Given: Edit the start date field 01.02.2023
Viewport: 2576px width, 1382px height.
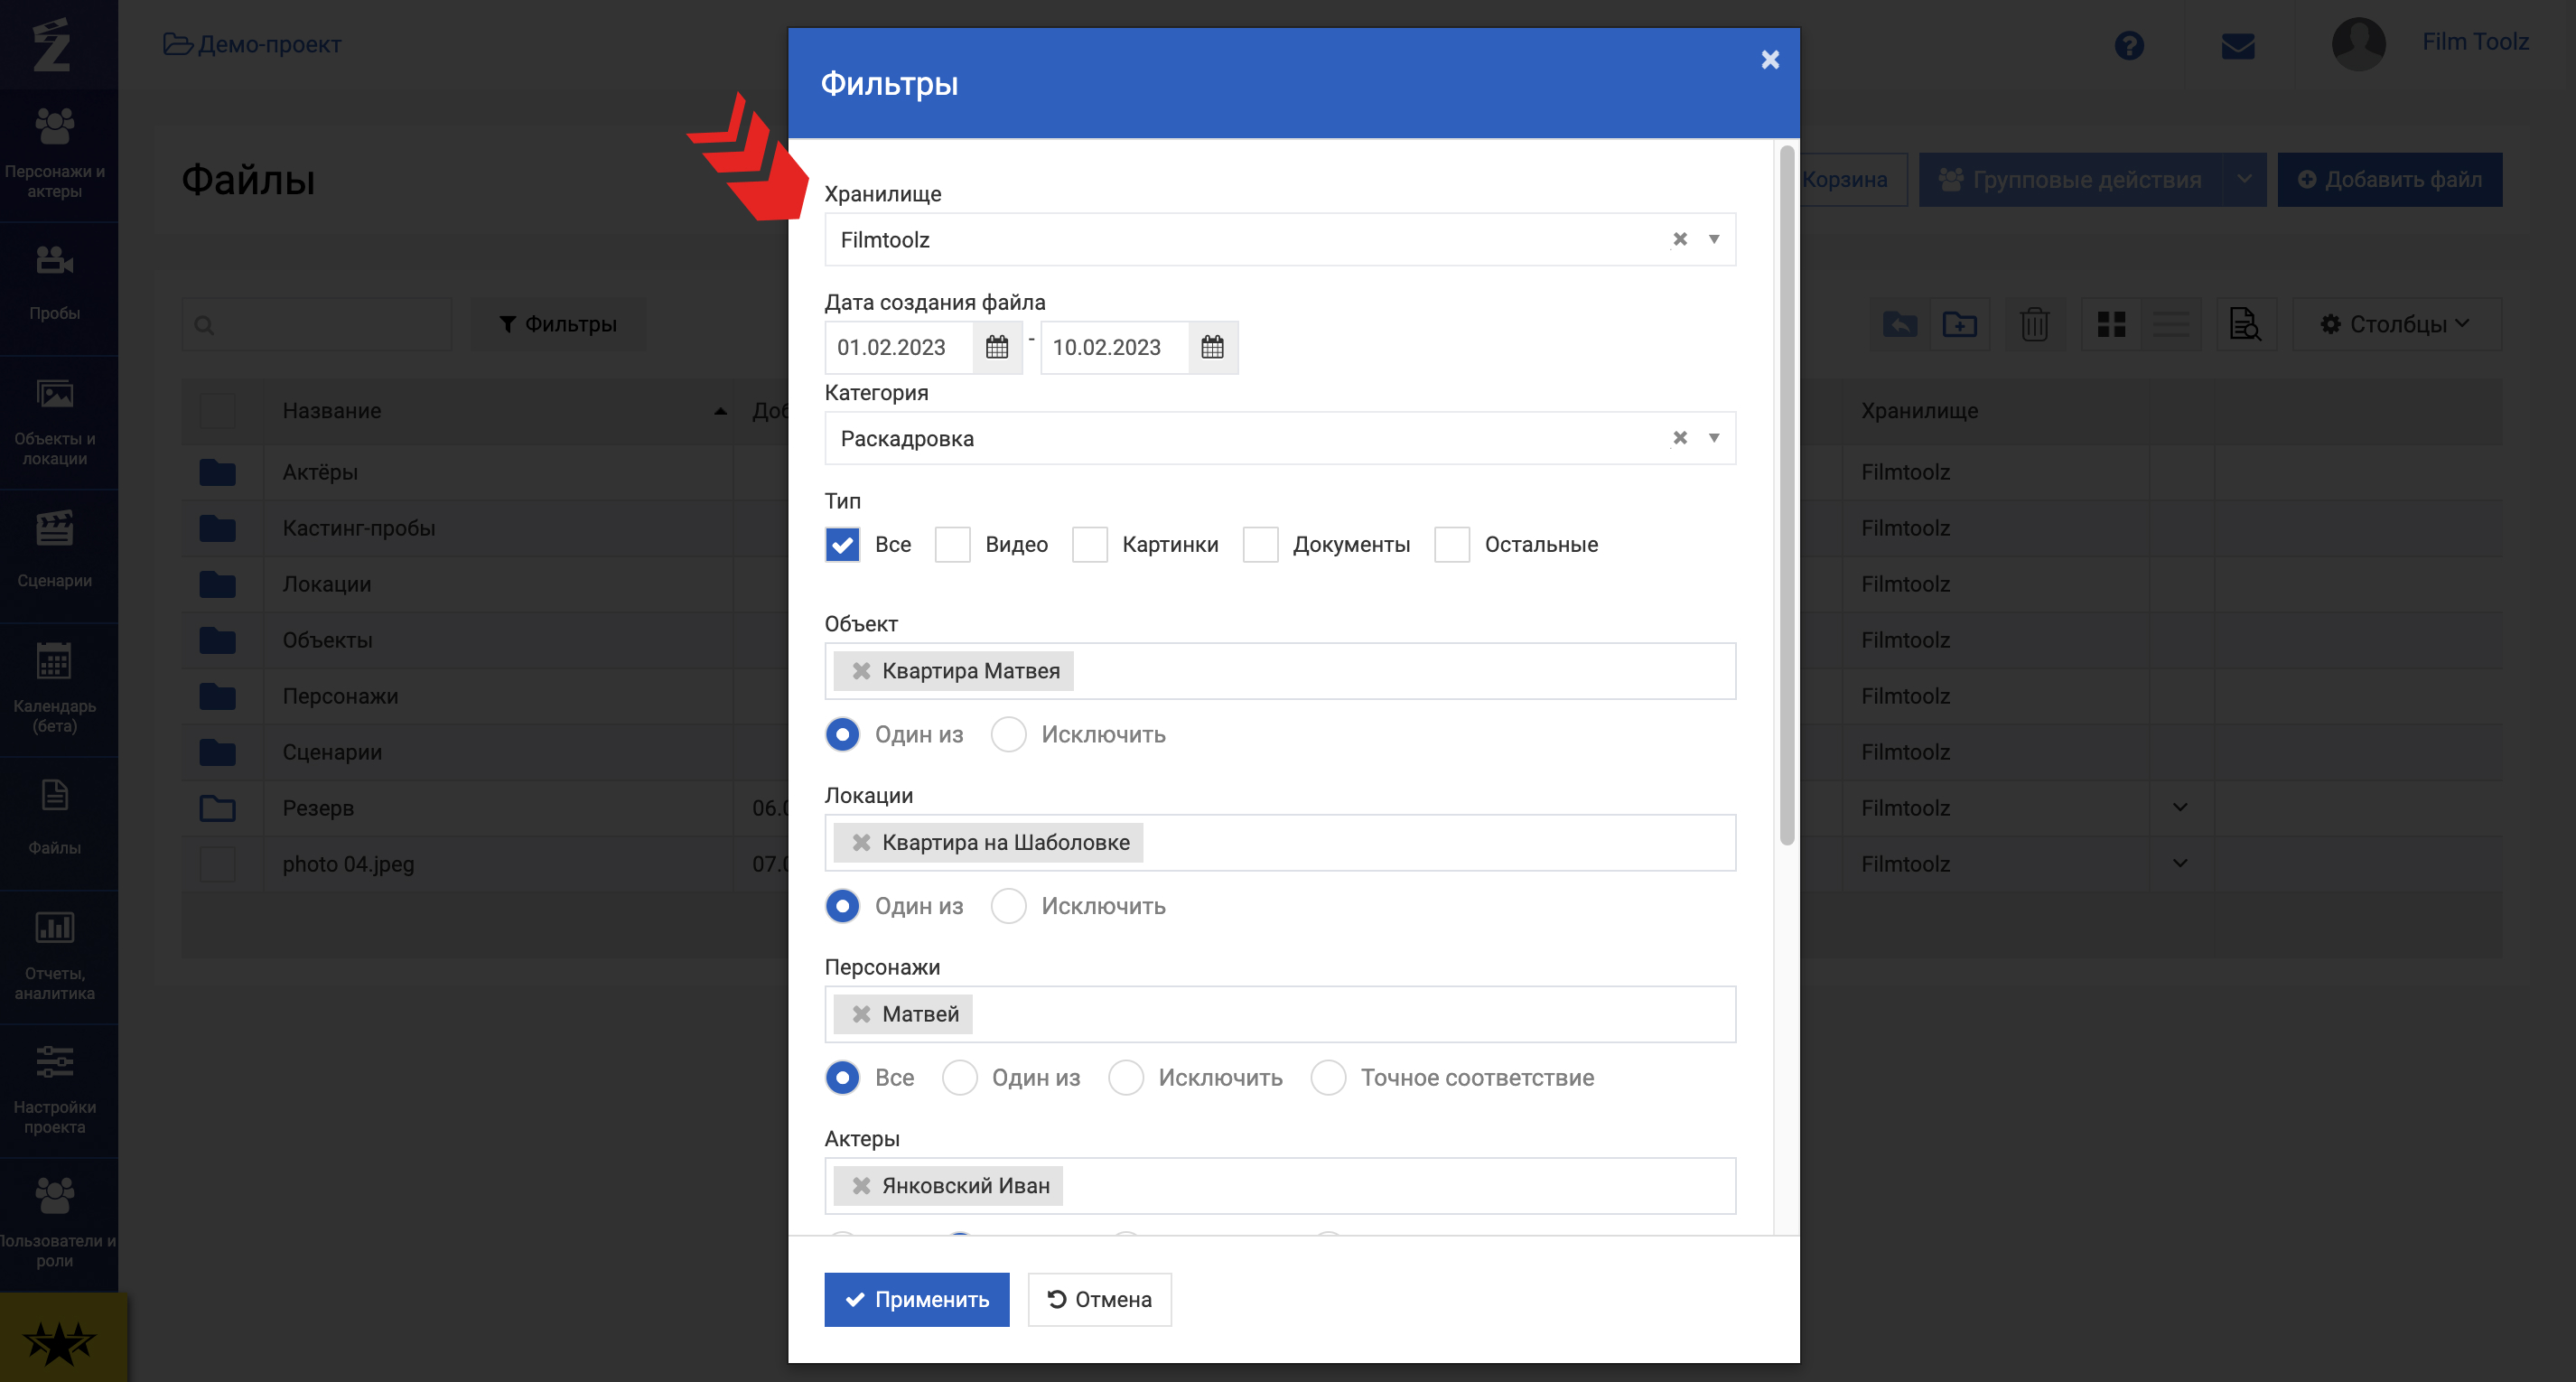Looking at the screenshot, I should [898, 347].
